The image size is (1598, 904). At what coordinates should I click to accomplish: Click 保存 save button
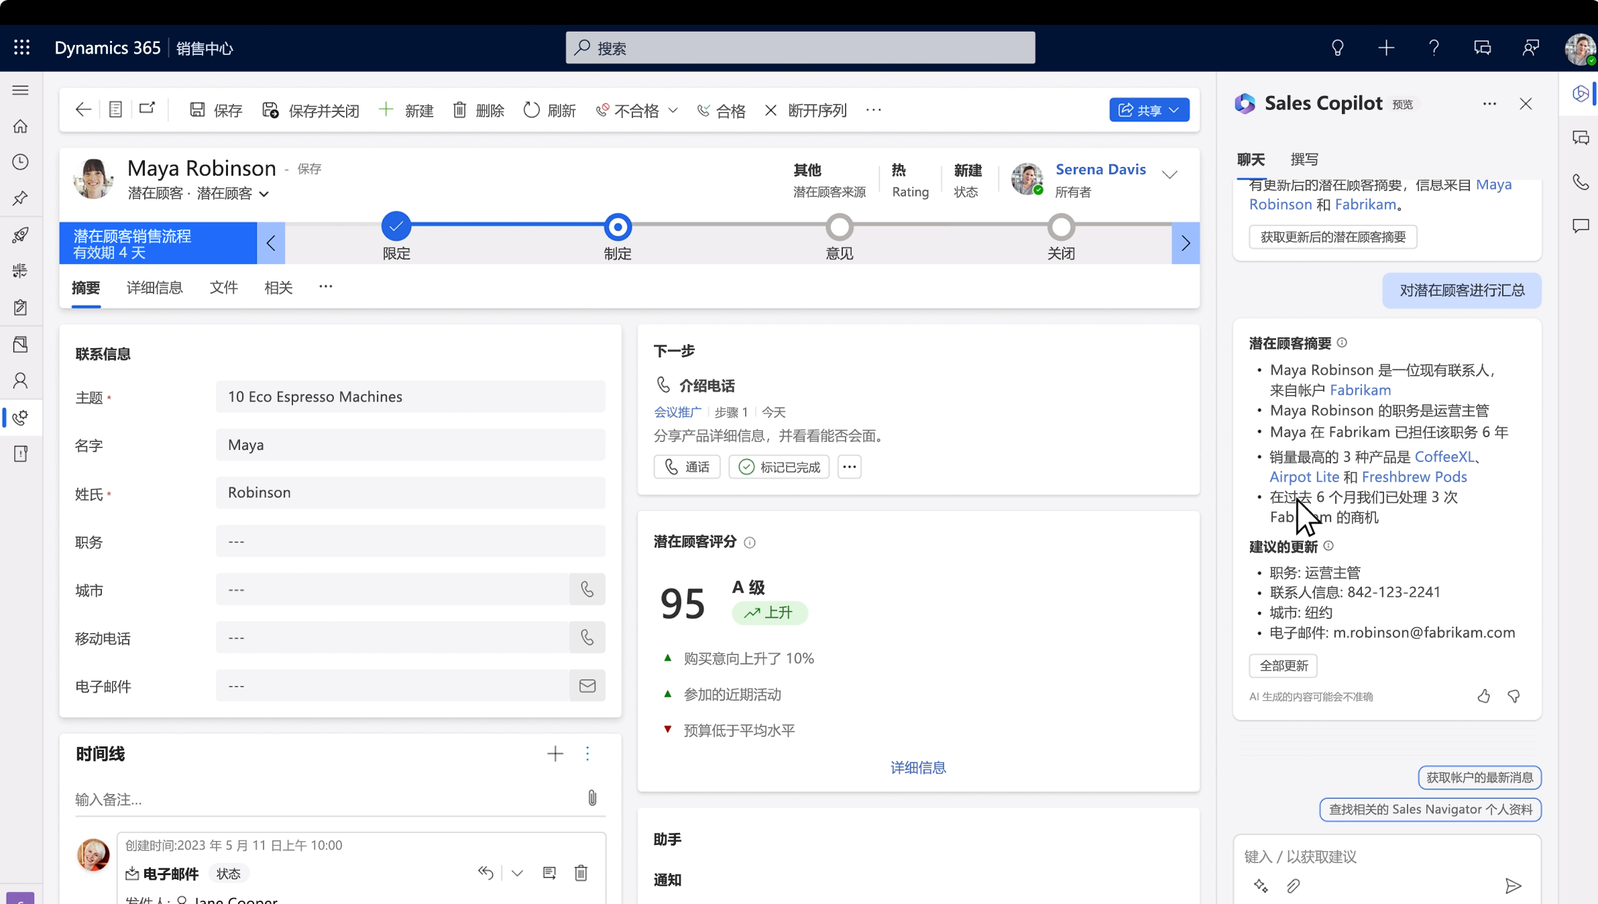click(216, 110)
